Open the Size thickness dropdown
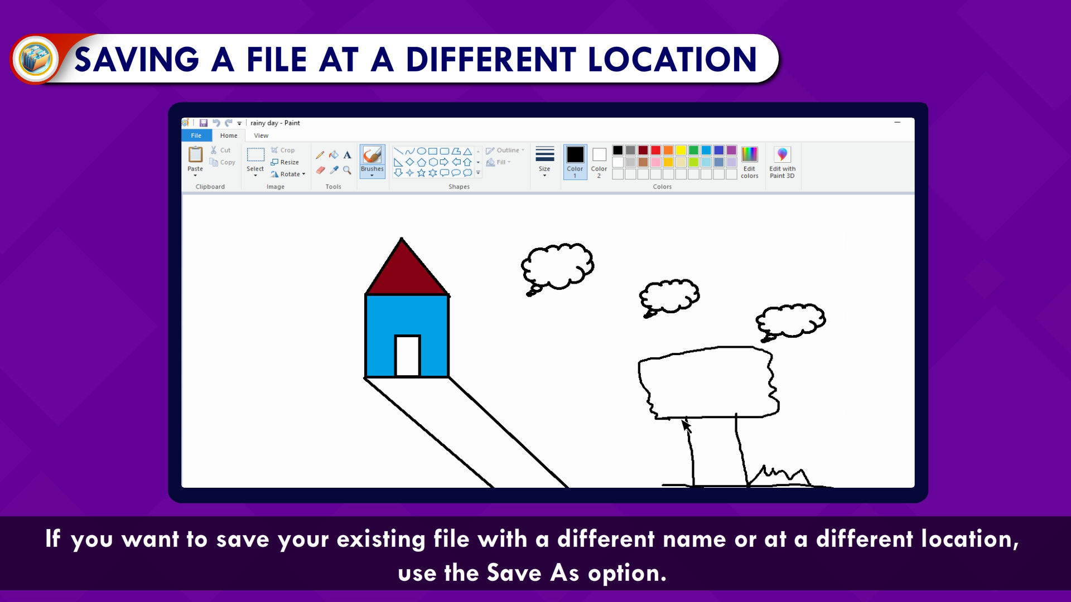Viewport: 1071px width, 602px height. (544, 162)
